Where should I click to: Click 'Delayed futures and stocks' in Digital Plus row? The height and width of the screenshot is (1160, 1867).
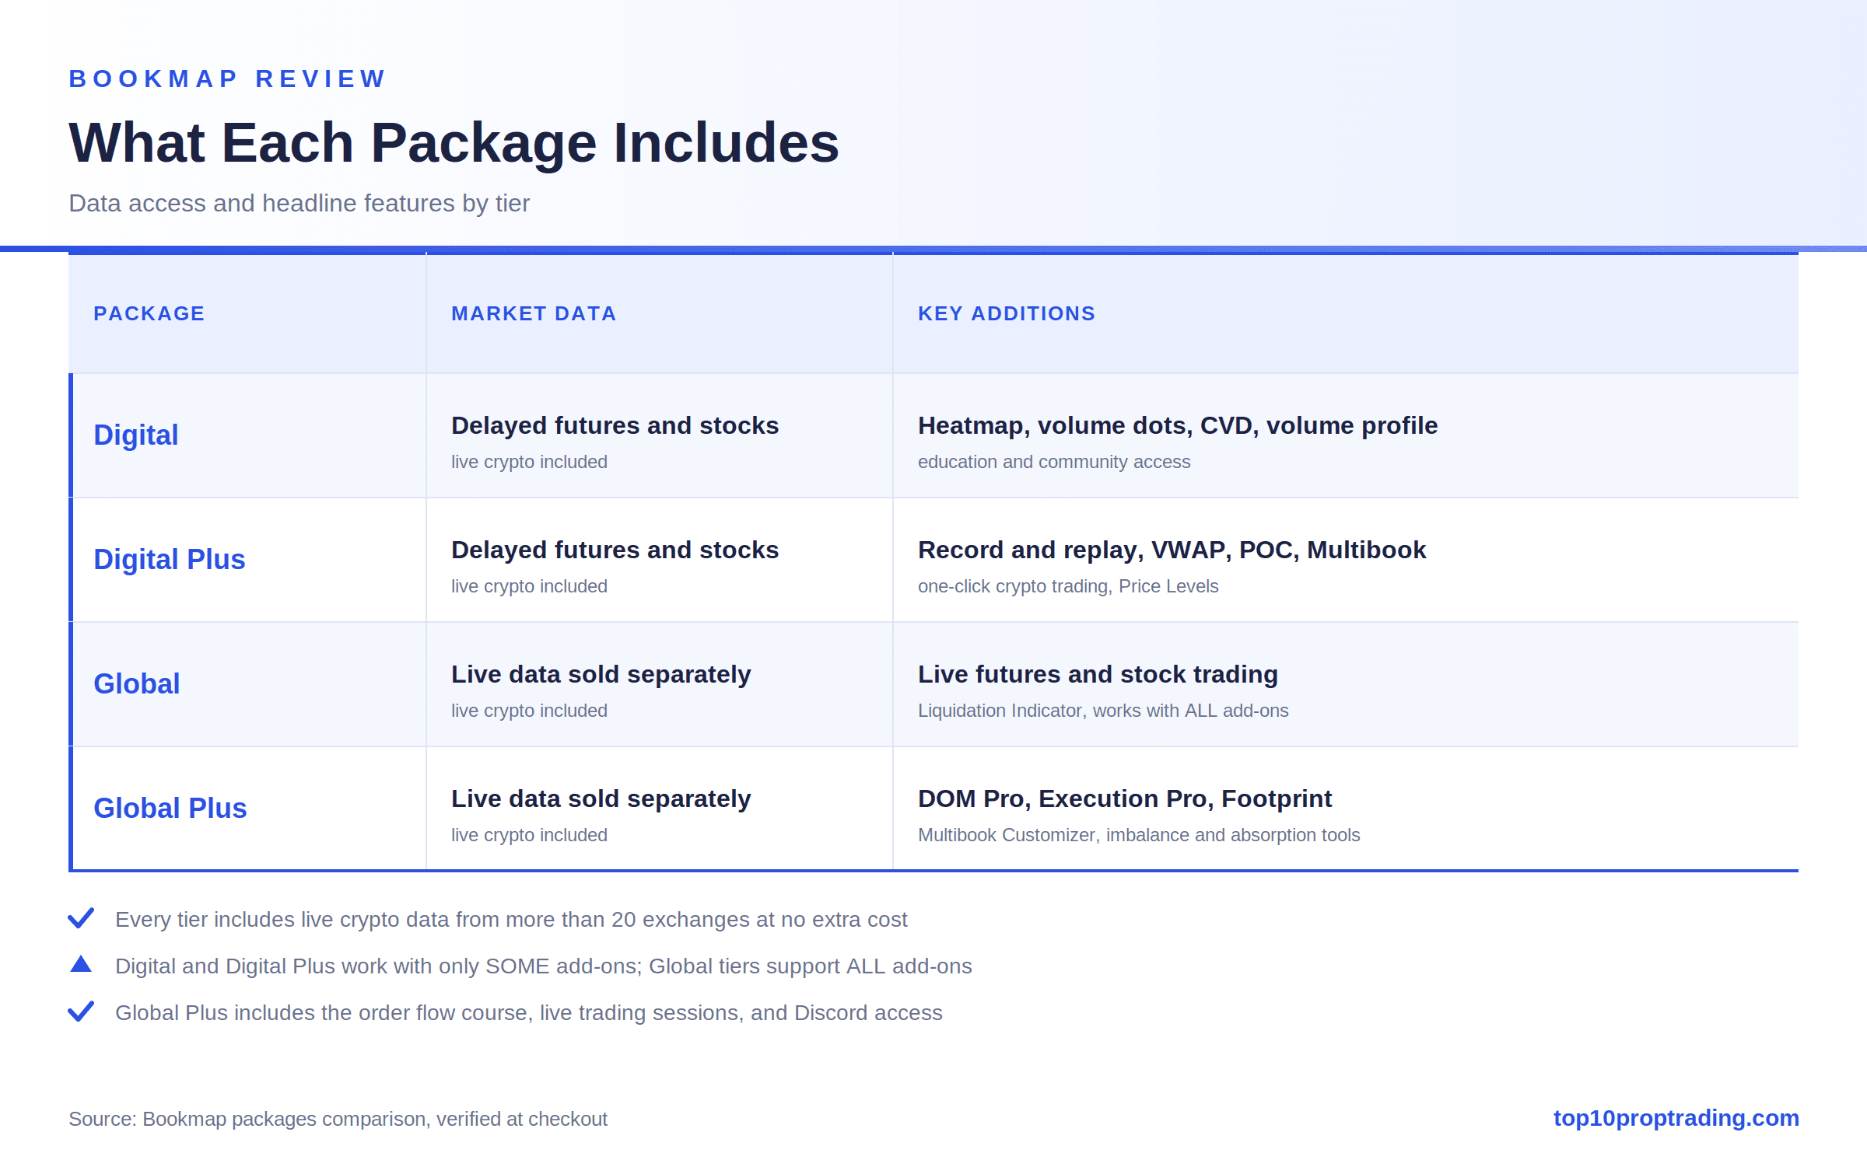coord(615,550)
